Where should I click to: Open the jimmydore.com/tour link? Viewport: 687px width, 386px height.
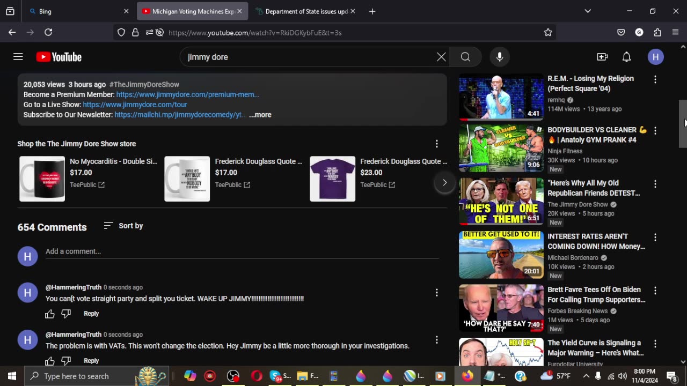point(135,105)
